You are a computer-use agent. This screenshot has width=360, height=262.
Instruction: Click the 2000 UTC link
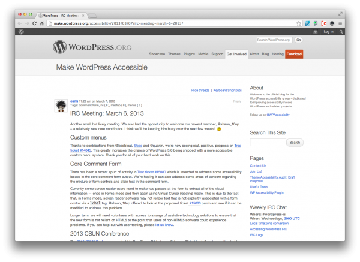point(292,219)
